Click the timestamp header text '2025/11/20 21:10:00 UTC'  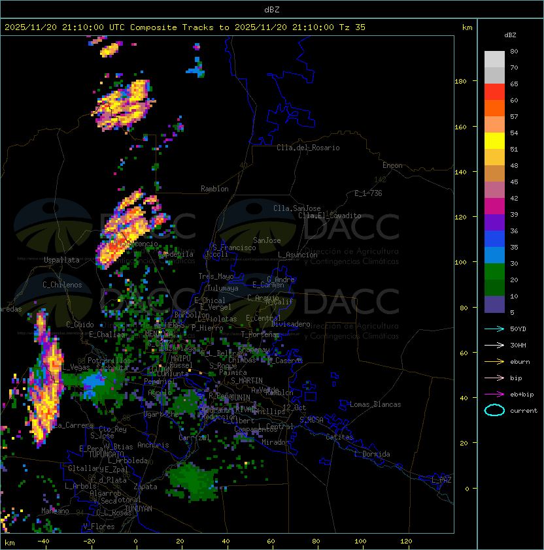(x=65, y=27)
